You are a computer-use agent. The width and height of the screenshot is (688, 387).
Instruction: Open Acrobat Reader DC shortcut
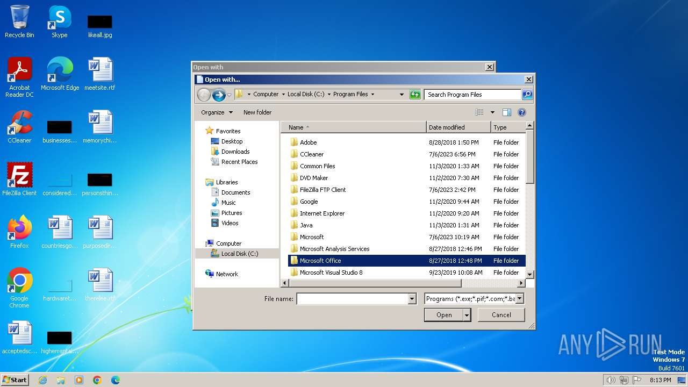click(19, 77)
